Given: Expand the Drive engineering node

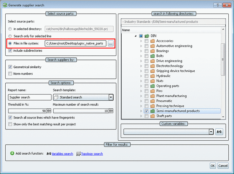Looking at the screenshot, I should [x=141, y=61].
